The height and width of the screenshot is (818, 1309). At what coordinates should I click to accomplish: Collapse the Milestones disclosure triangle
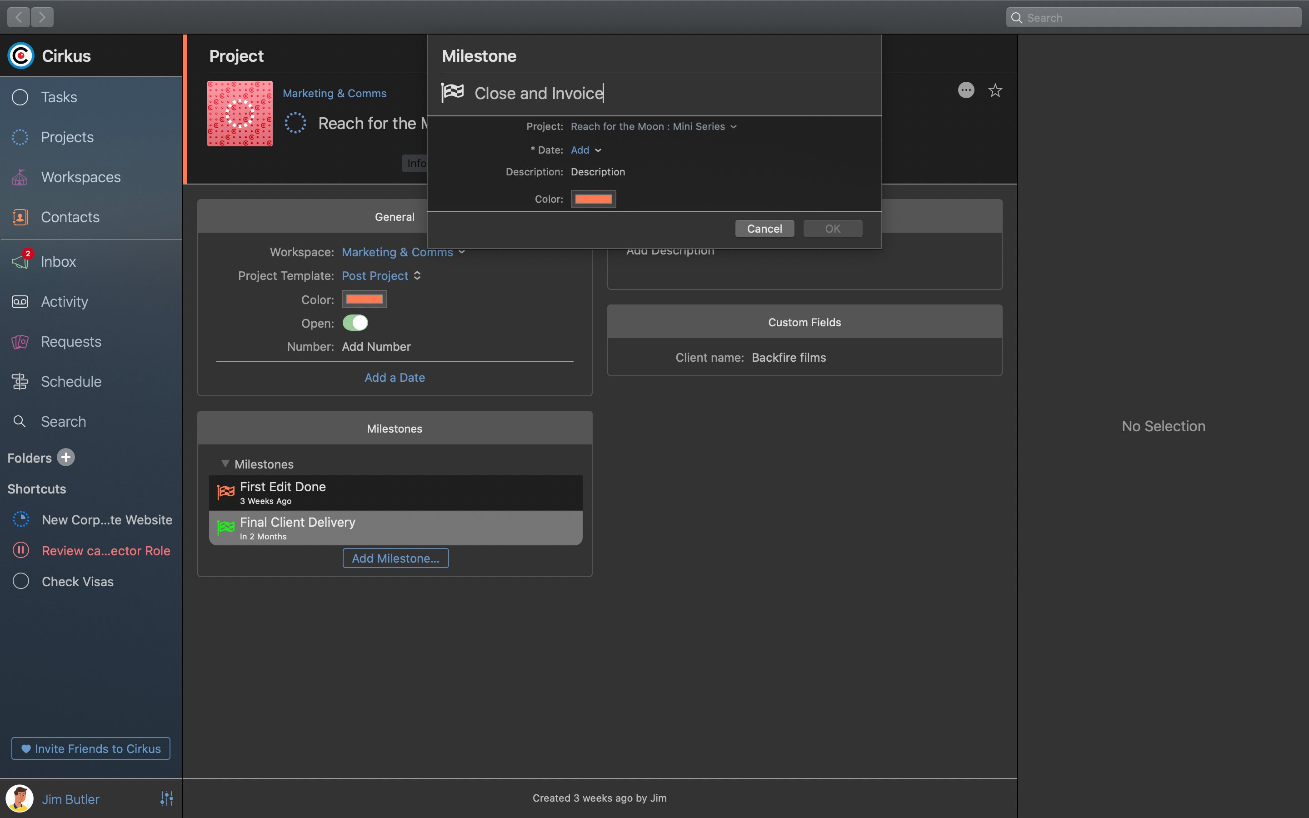pyautogui.click(x=225, y=464)
